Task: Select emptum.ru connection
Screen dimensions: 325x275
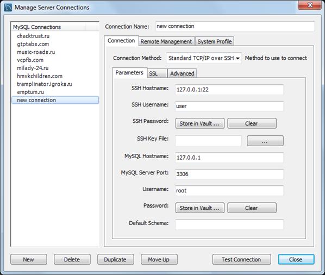Action: [x=55, y=92]
